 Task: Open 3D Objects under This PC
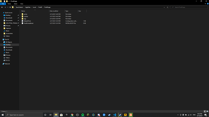pyautogui.click(x=9, y=42)
